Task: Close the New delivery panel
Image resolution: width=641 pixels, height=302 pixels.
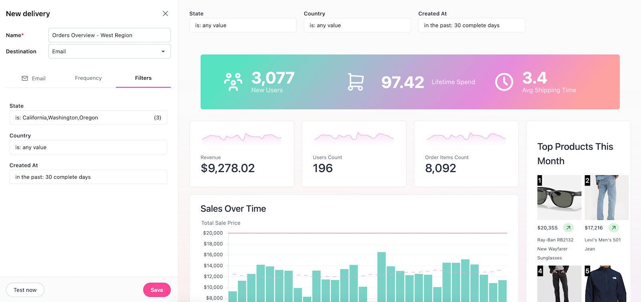Action: 165,14
